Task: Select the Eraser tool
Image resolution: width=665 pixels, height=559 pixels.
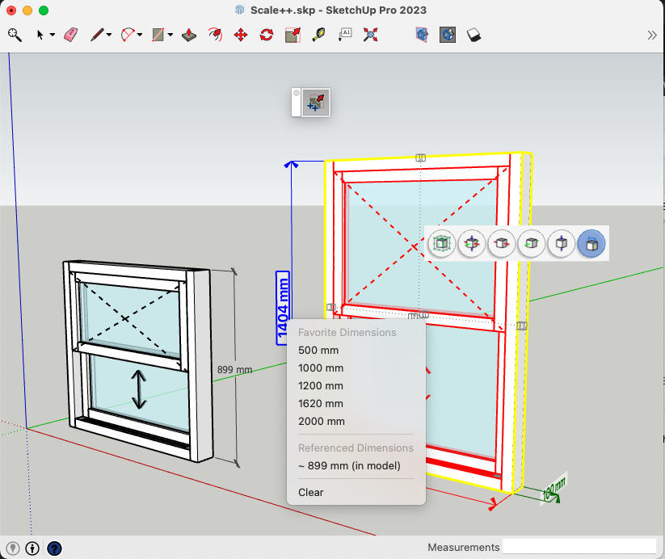Action: [70, 35]
